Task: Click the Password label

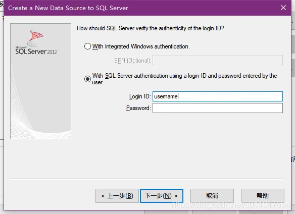Action: tap(138, 108)
